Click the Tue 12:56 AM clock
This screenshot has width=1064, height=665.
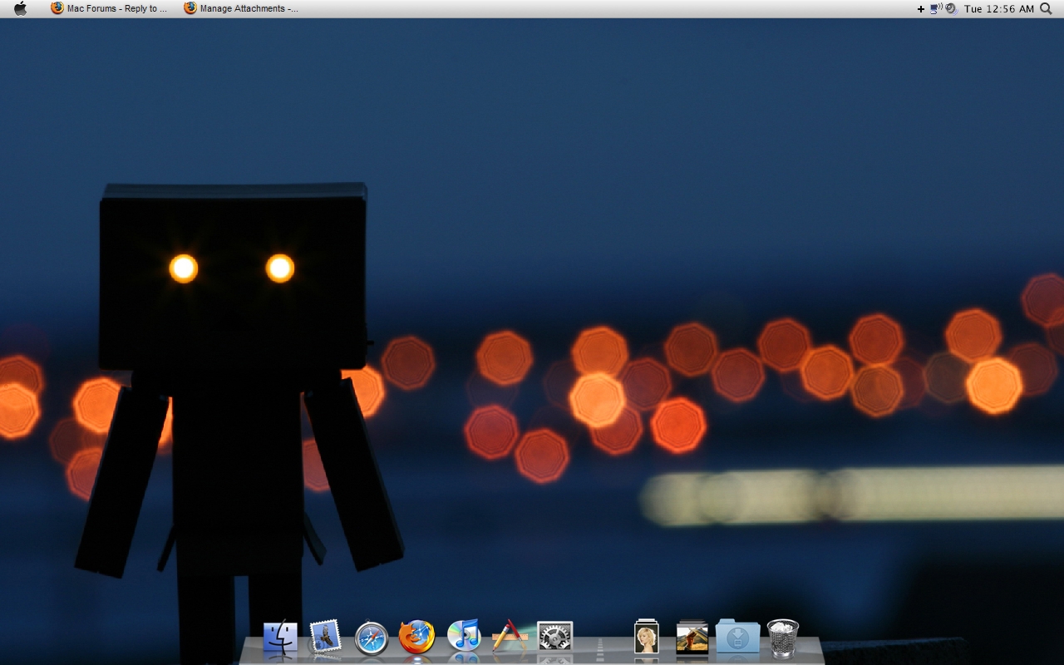click(999, 9)
